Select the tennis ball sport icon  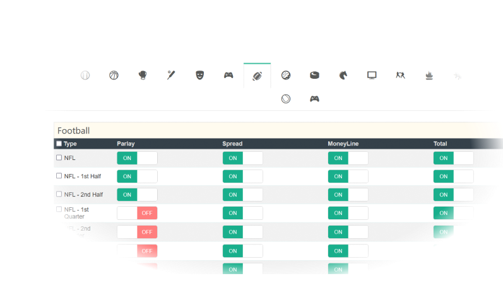(286, 99)
